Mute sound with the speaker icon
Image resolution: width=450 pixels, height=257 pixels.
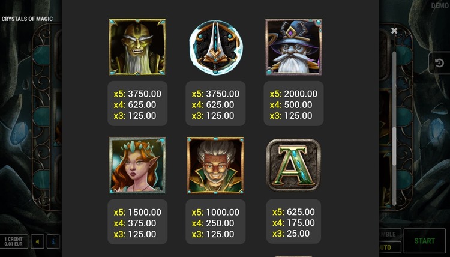click(x=38, y=241)
